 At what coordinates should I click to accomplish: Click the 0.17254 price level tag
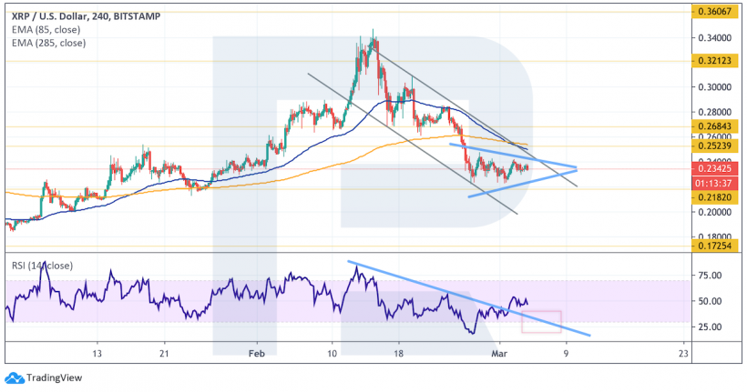click(714, 246)
